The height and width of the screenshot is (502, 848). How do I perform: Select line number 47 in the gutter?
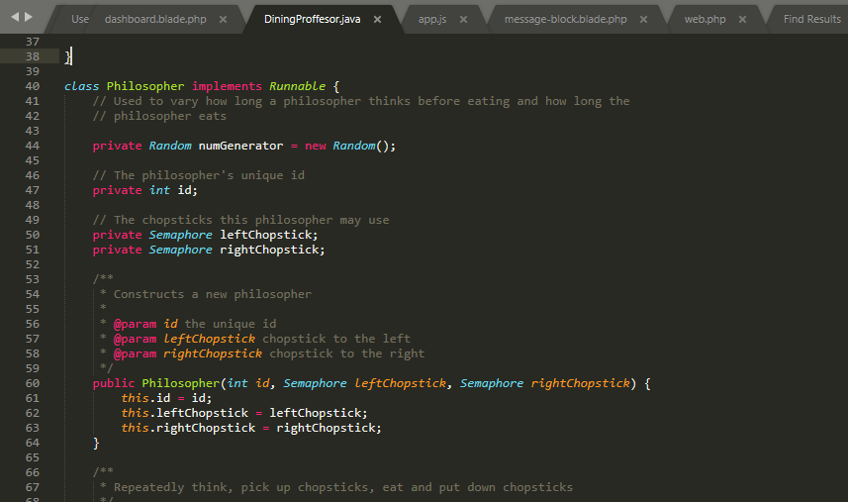[x=33, y=190]
